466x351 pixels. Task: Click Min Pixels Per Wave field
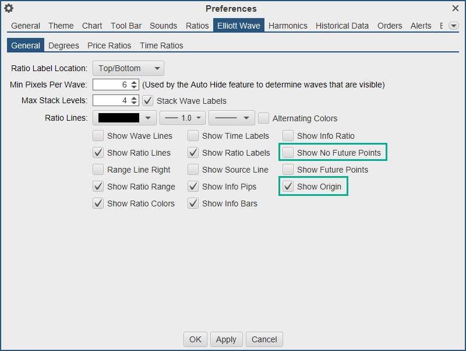(111, 85)
